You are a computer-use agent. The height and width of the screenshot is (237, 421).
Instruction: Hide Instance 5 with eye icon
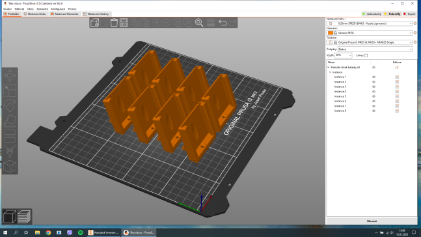373,96
